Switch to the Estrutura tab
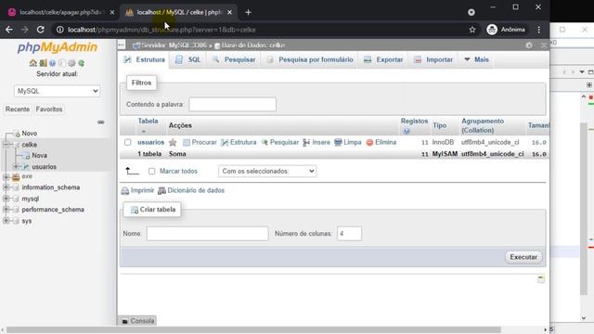This screenshot has width=594, height=334. point(145,59)
